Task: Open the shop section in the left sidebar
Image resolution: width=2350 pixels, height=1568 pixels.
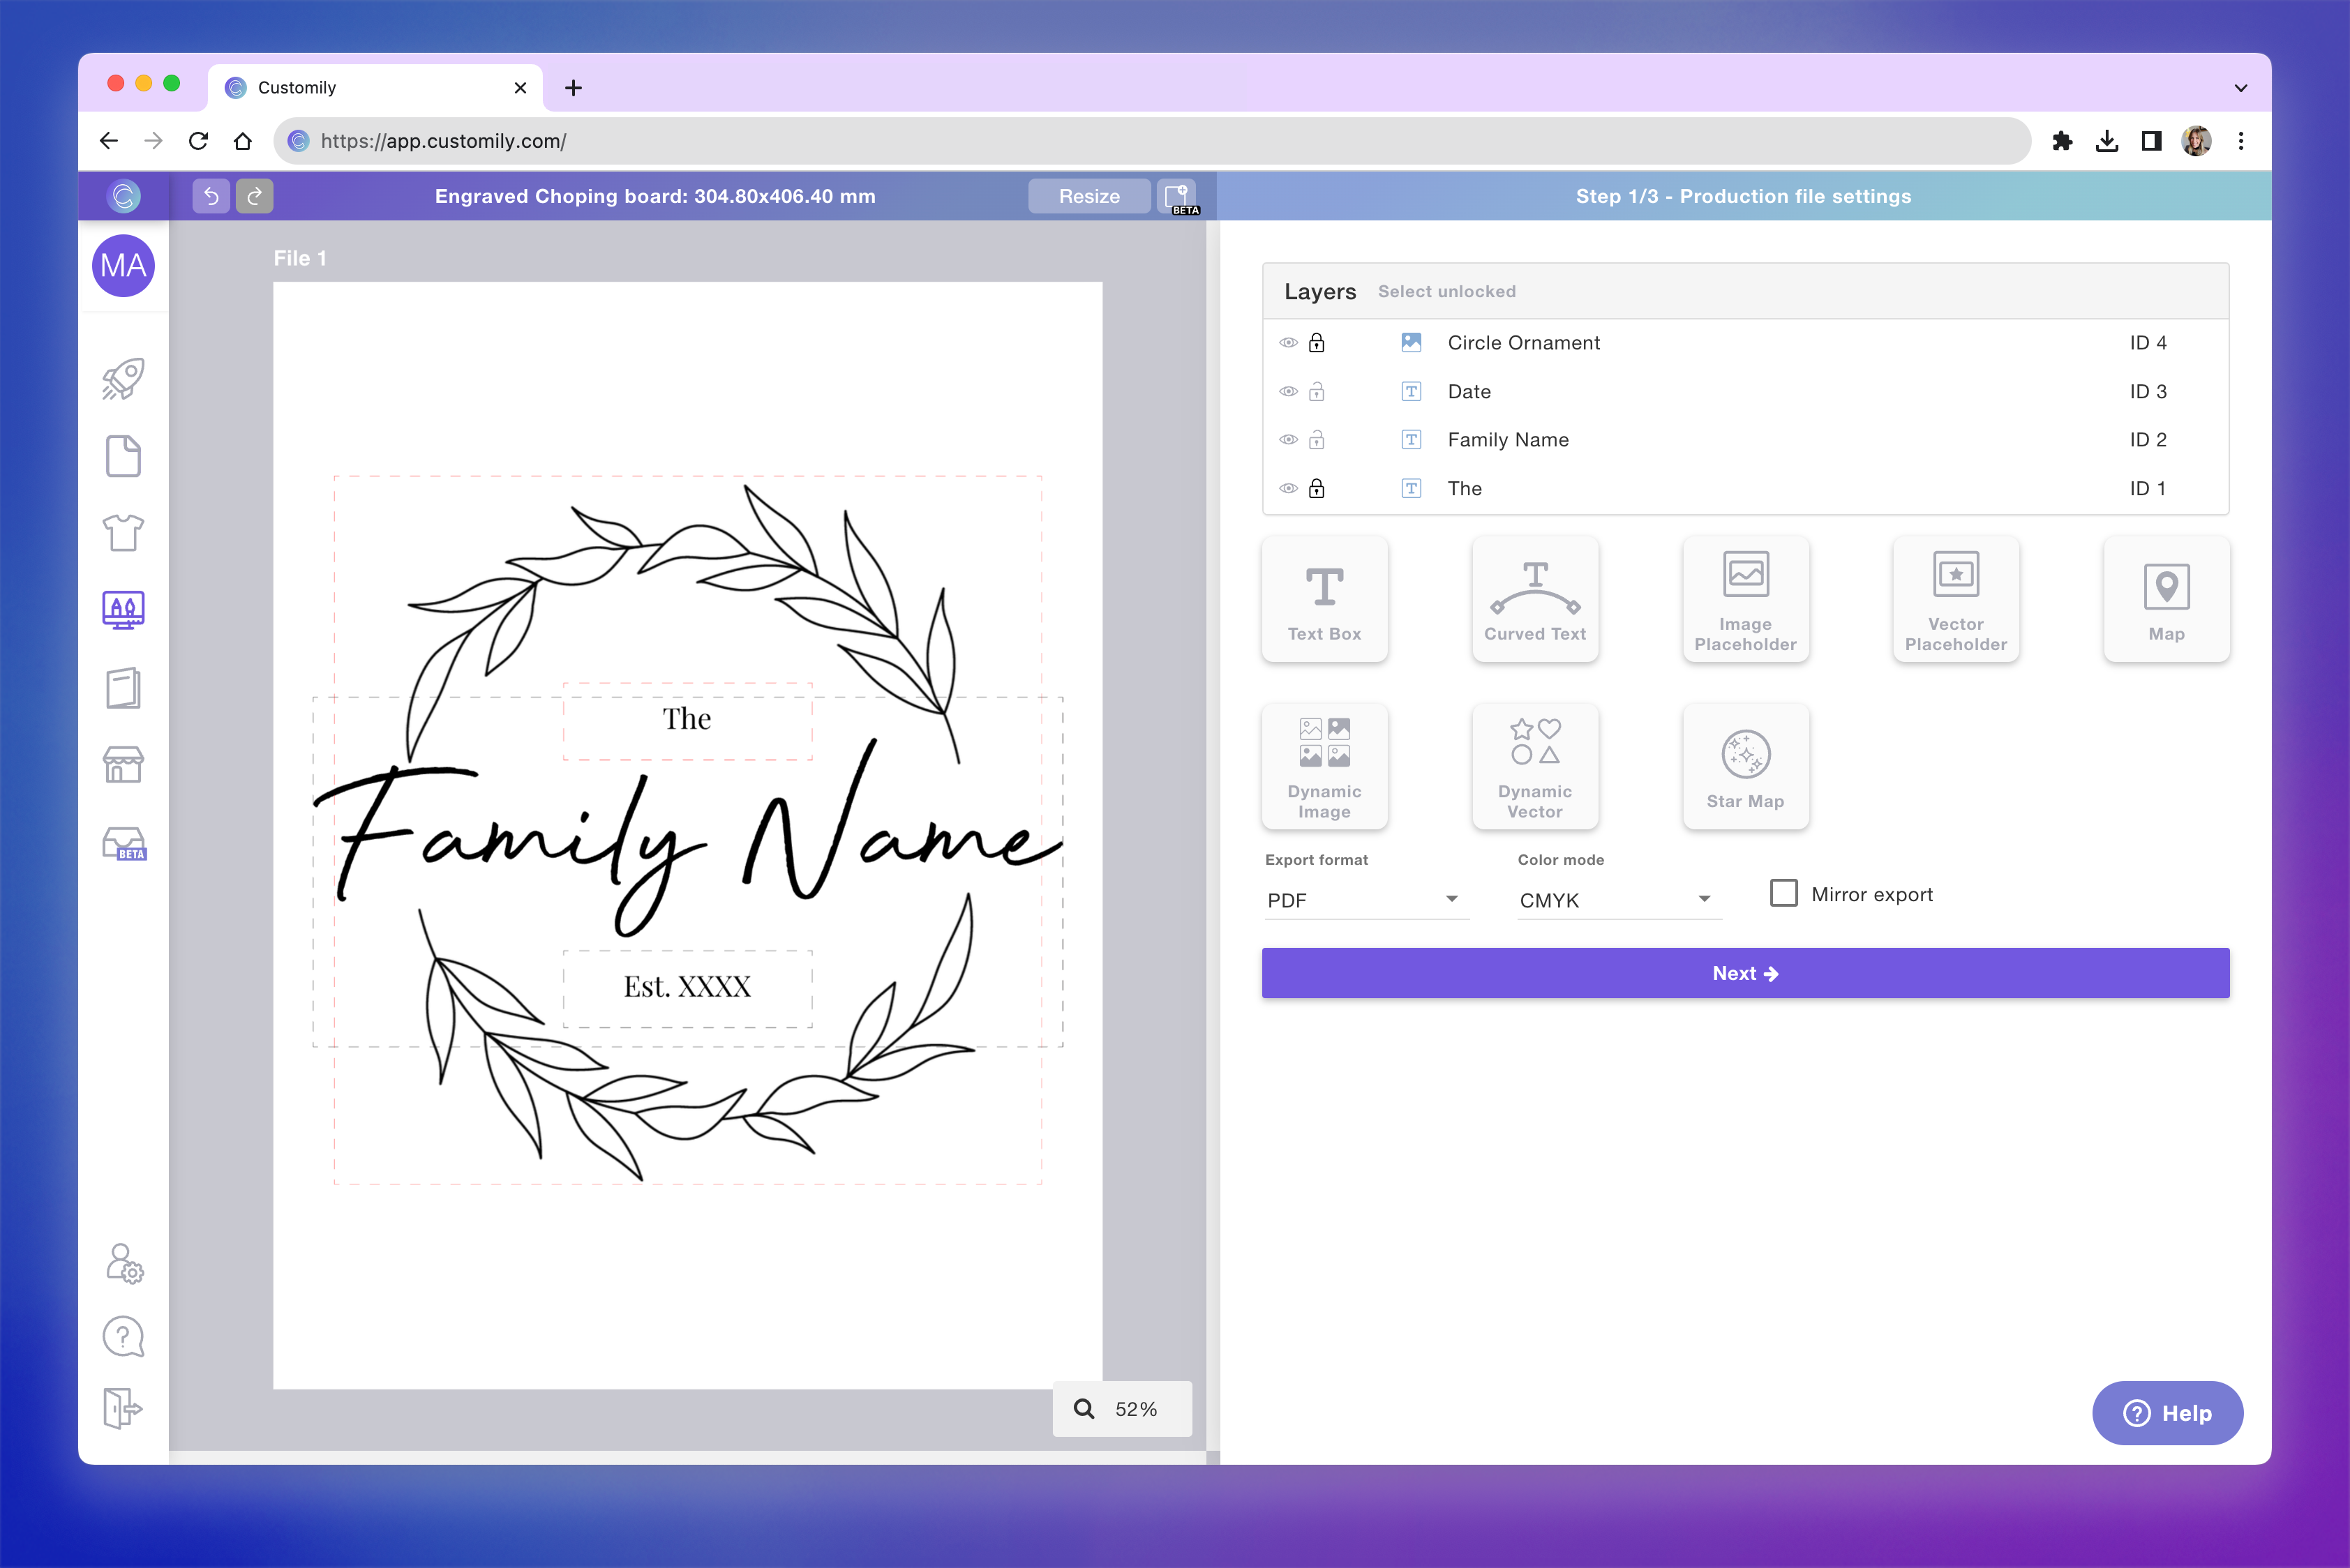Action: pyautogui.click(x=123, y=765)
